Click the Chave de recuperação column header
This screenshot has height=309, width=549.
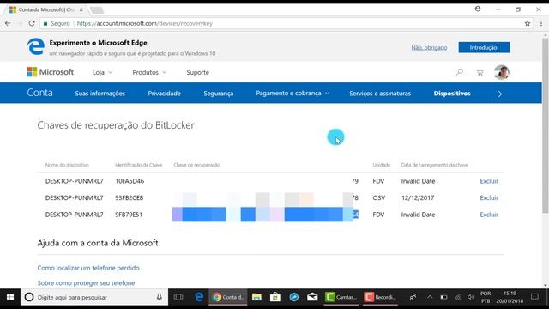click(x=196, y=165)
